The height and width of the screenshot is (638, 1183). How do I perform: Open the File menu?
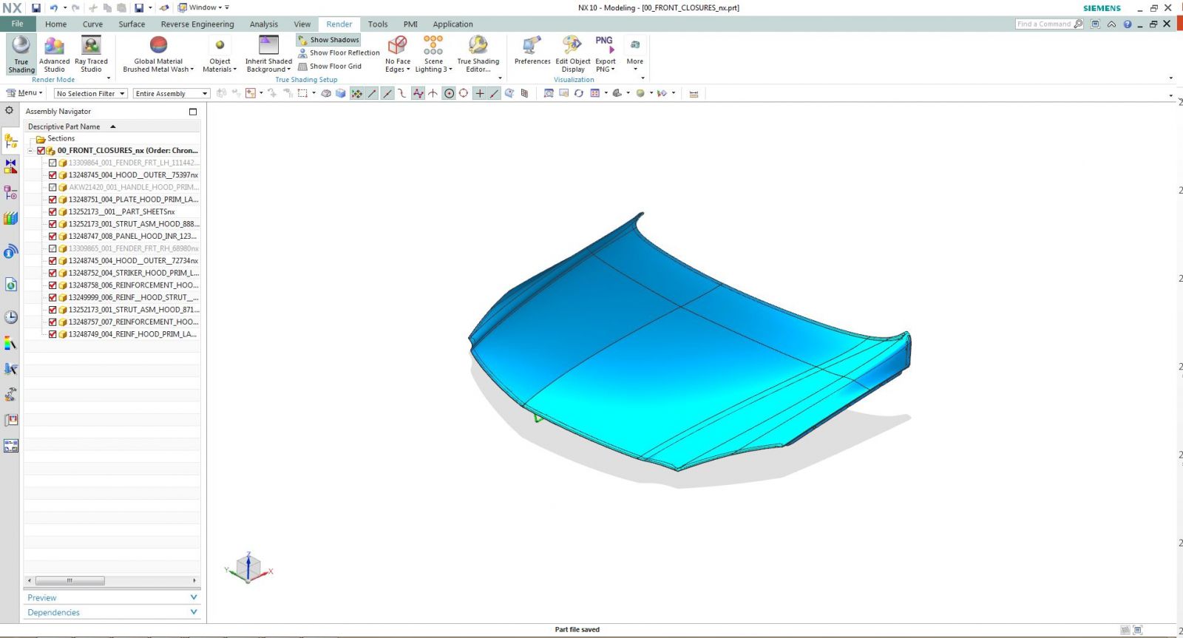[17, 24]
